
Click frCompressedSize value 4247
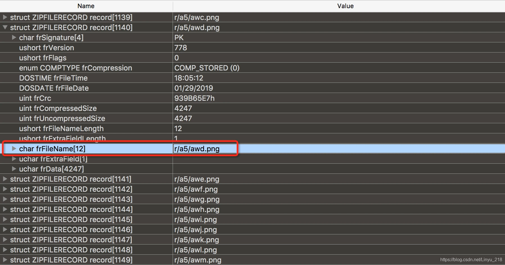[183, 108]
